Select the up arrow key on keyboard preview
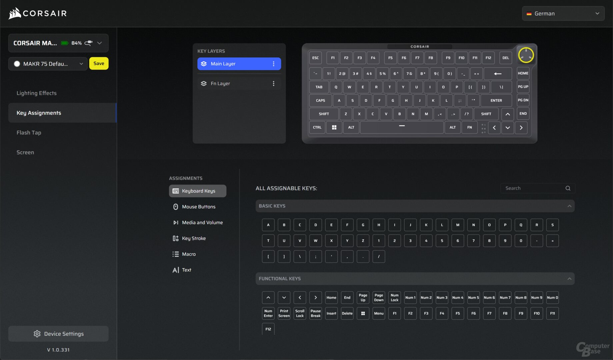Viewport: 613px width, 360px height. click(x=507, y=114)
